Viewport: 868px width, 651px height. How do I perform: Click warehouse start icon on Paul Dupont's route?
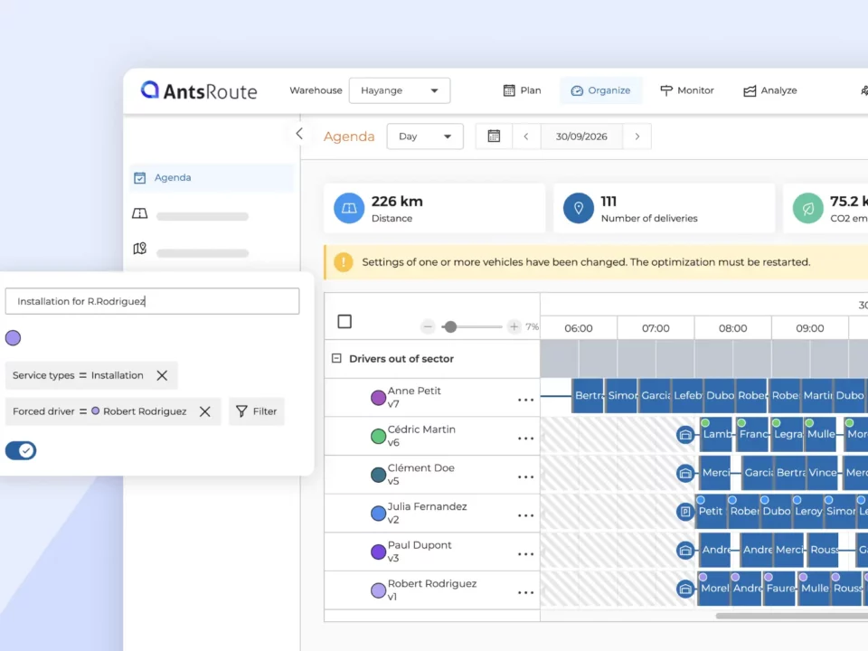click(685, 551)
